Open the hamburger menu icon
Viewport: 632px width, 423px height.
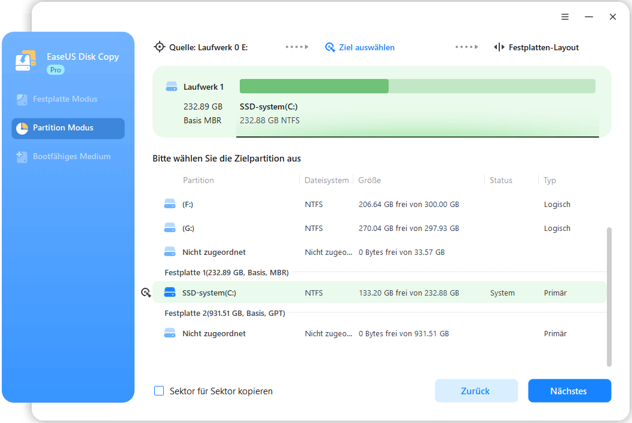pos(565,17)
